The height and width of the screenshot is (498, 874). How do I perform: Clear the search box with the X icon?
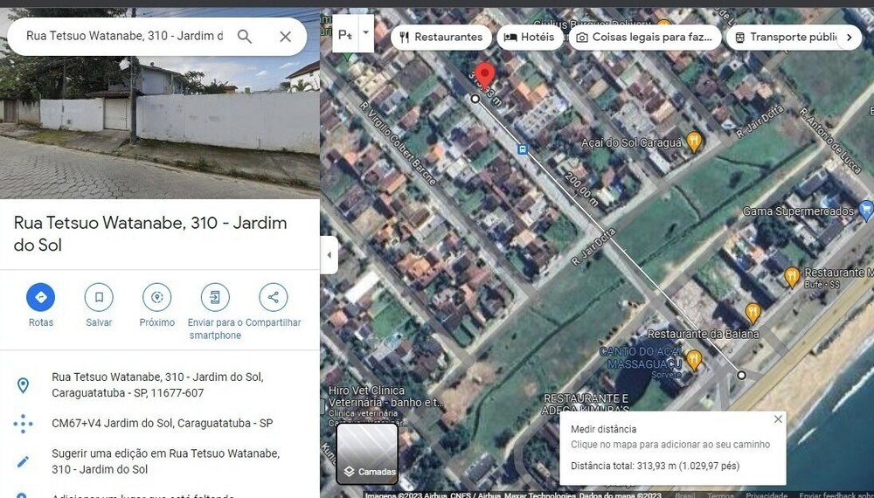pos(286,37)
